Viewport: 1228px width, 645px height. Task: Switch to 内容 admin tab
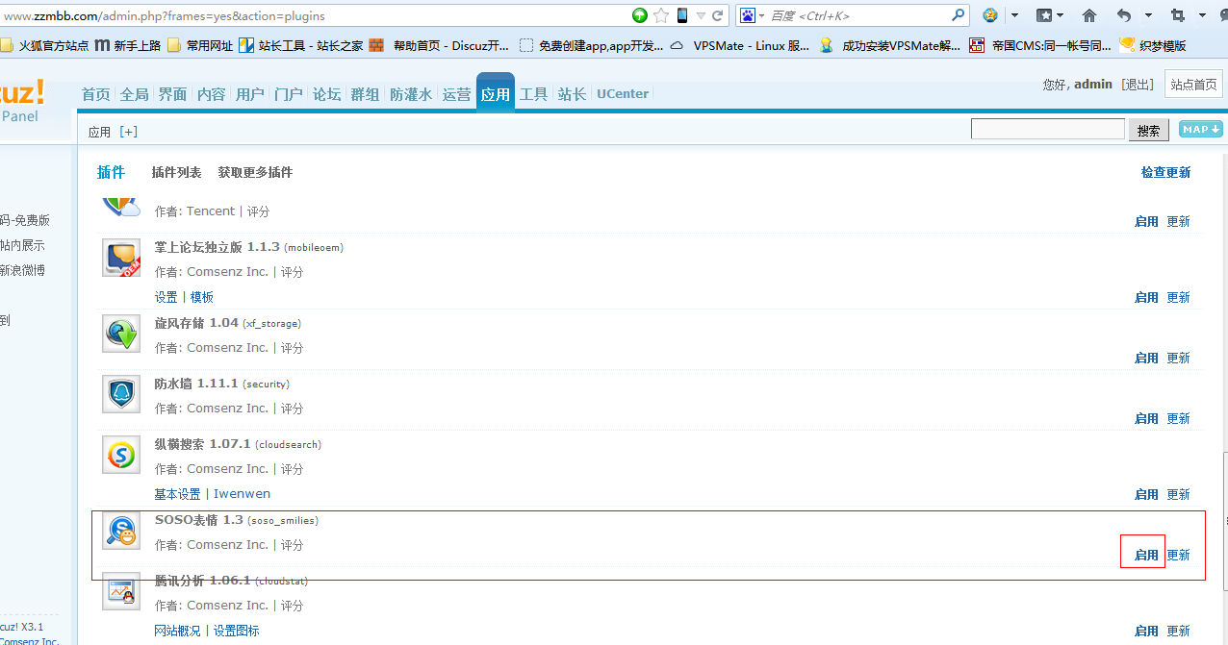tap(211, 94)
